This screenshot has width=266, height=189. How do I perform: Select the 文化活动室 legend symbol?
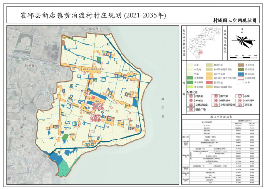(x=191, y=105)
